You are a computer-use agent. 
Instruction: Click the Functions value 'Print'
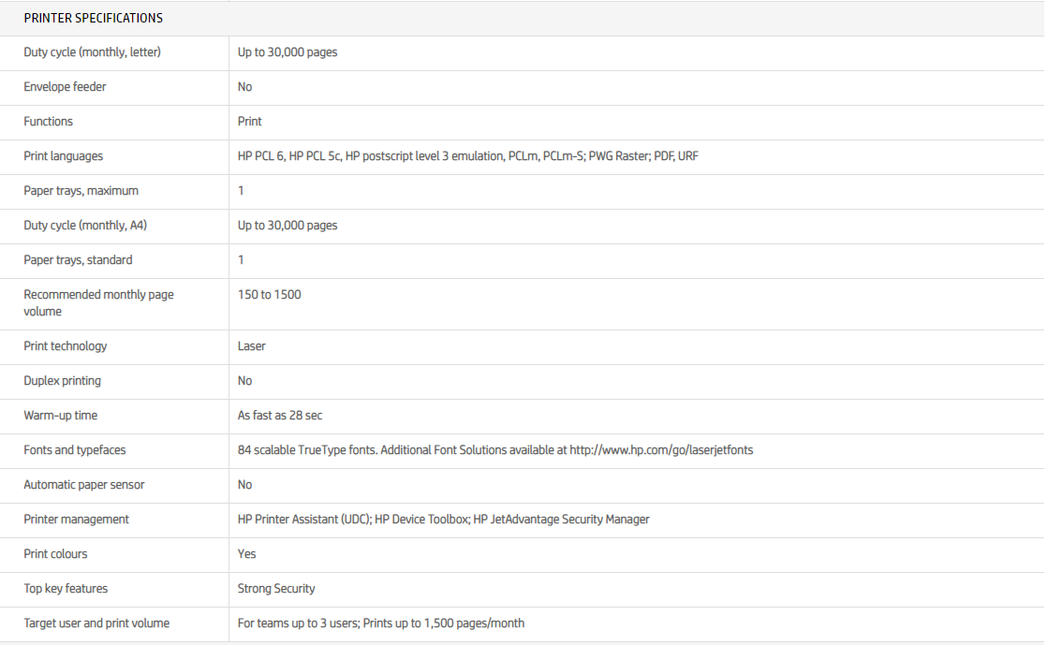pyautogui.click(x=250, y=122)
